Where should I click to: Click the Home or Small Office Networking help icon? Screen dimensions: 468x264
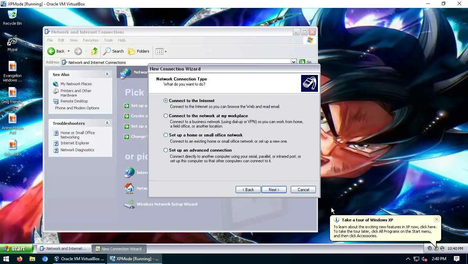(56, 133)
